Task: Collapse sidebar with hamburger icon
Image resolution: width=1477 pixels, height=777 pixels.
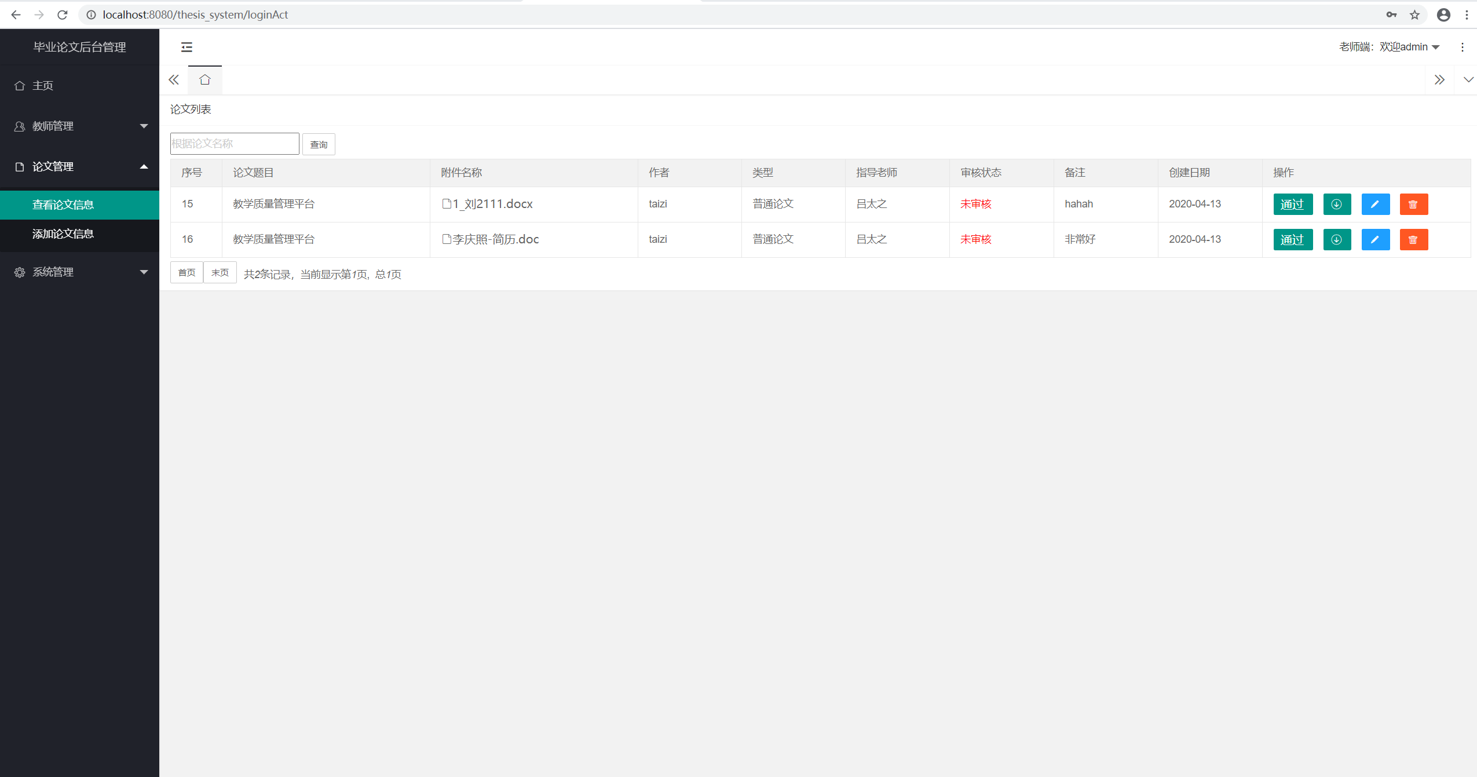Action: pyautogui.click(x=187, y=47)
